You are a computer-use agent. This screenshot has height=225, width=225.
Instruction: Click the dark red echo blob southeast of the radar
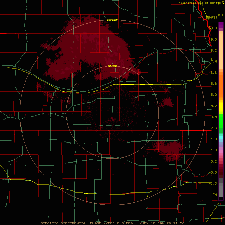[x=168, y=150]
